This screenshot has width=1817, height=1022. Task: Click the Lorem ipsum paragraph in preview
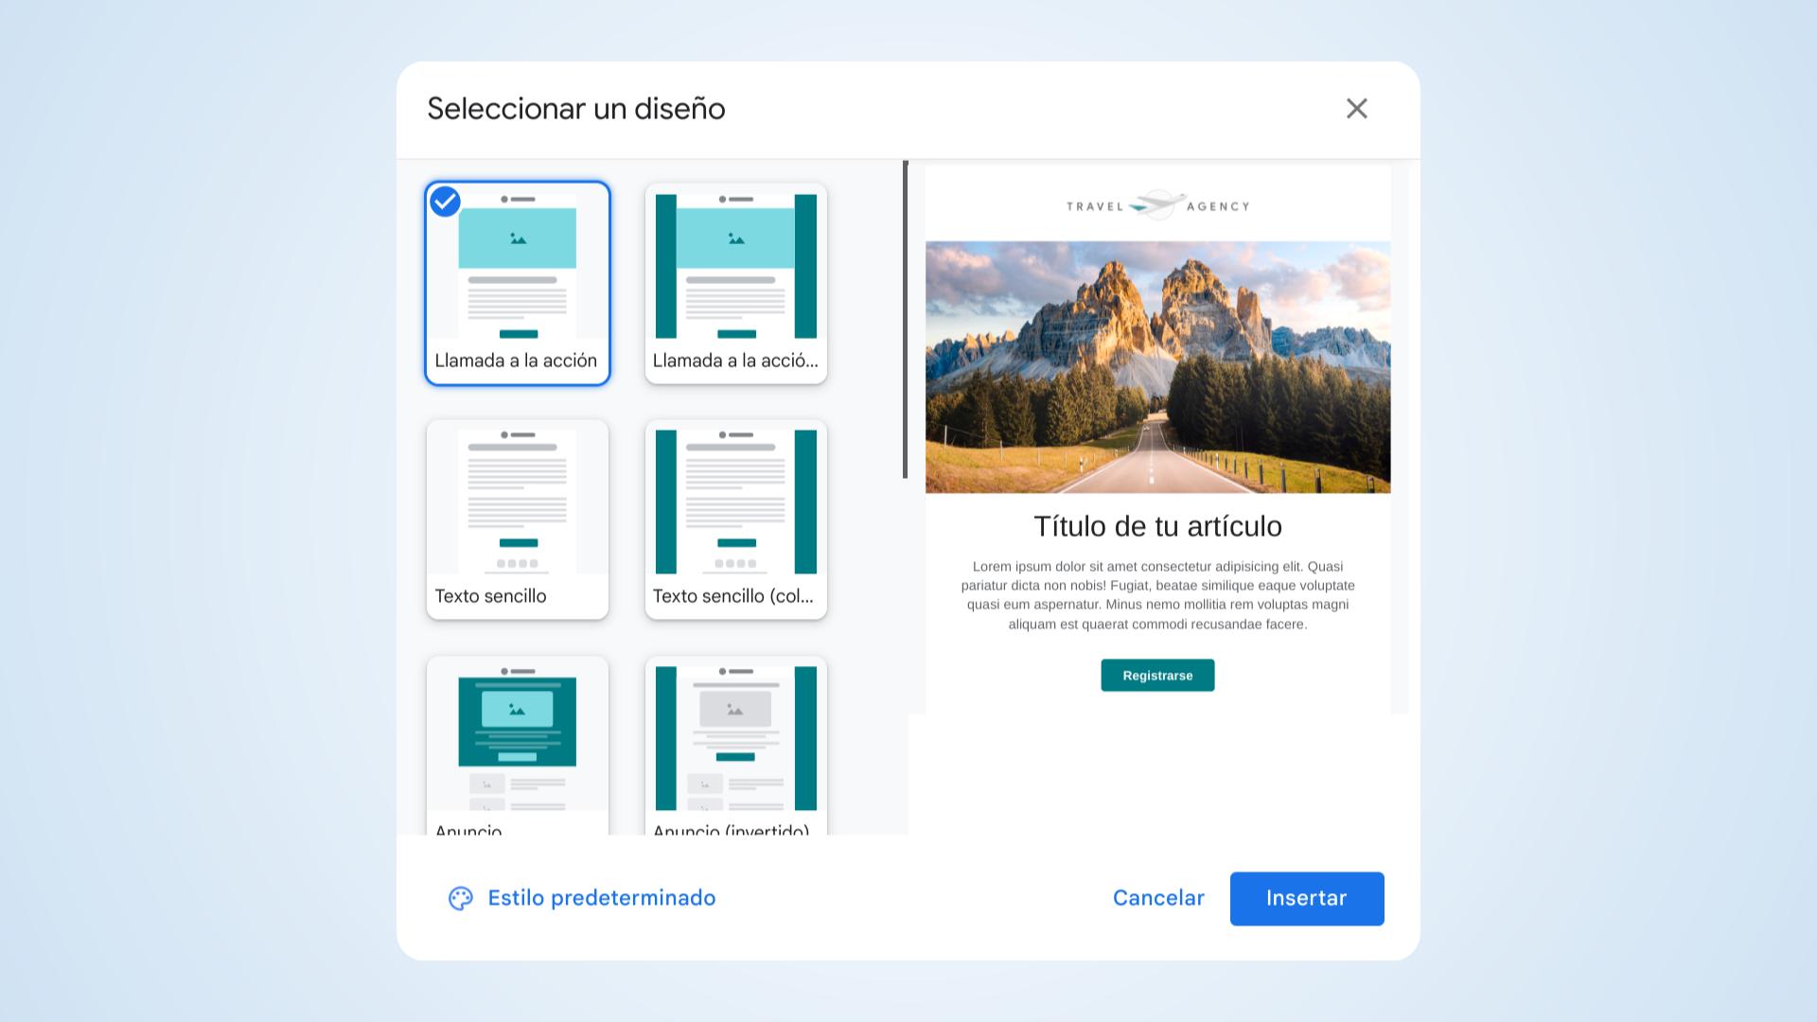(x=1158, y=595)
